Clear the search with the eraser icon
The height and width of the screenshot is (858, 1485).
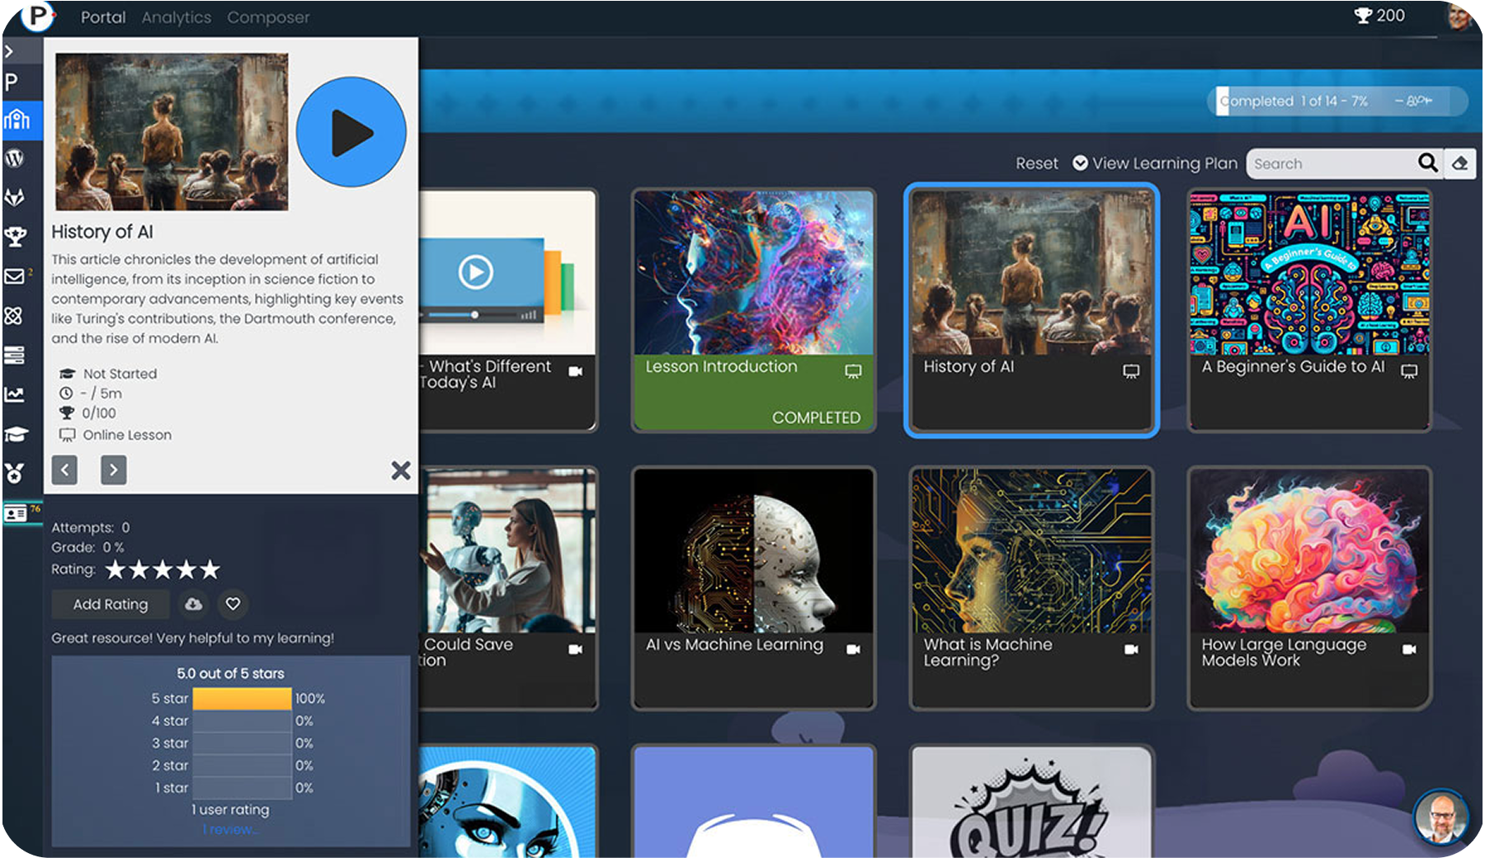click(1459, 163)
